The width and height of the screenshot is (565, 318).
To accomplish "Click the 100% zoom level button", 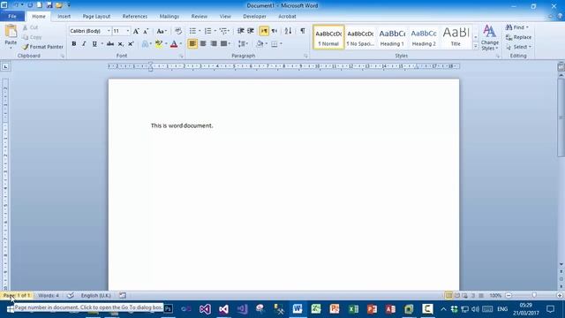I will tap(495, 295).
